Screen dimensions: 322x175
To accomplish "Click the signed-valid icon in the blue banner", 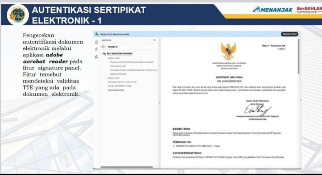I will click(x=97, y=34).
